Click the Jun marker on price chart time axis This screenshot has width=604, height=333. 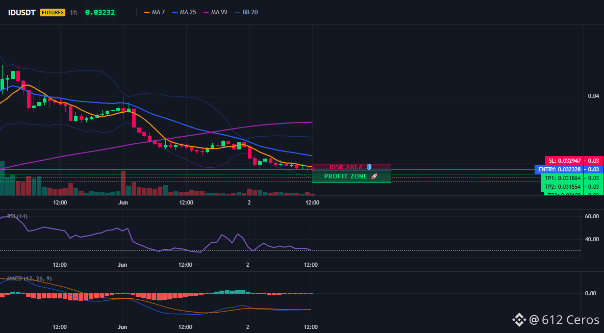122,202
